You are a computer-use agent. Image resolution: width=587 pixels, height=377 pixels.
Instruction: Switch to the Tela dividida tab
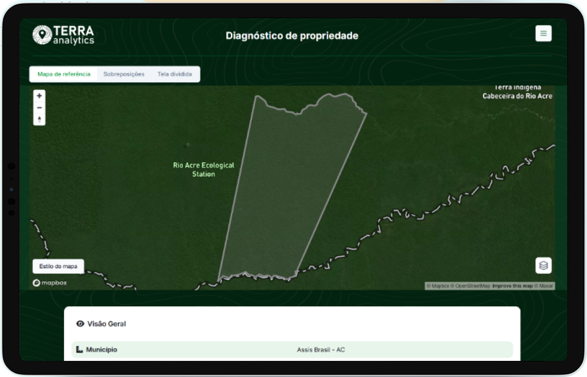tap(175, 74)
